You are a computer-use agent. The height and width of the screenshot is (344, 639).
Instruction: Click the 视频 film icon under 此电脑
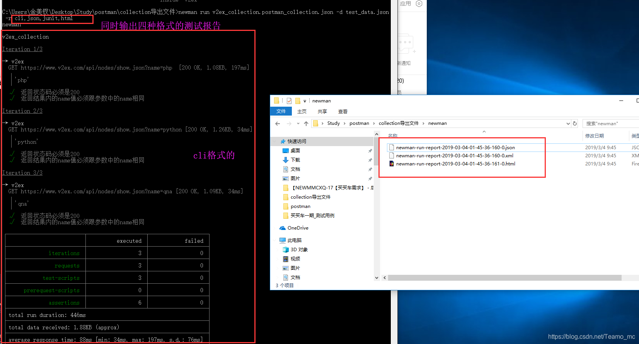(286, 259)
